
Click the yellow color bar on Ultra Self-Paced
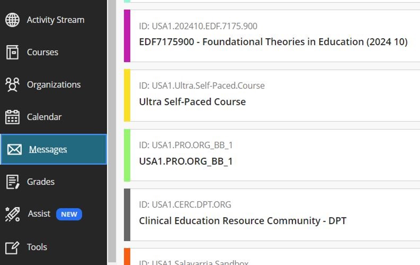[x=127, y=96]
